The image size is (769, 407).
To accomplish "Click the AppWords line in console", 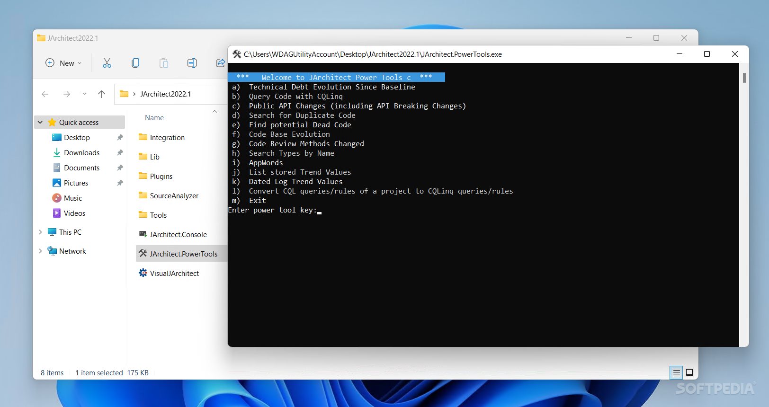I will (x=257, y=163).
